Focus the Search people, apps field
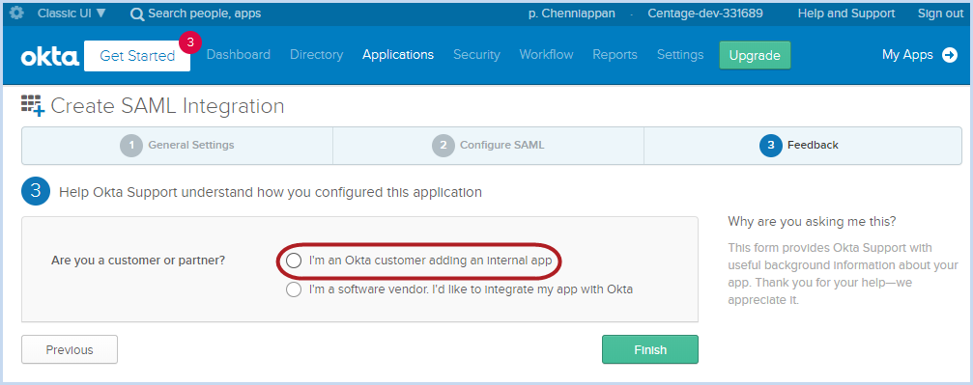Screen dimensions: 973x385 tap(204, 13)
